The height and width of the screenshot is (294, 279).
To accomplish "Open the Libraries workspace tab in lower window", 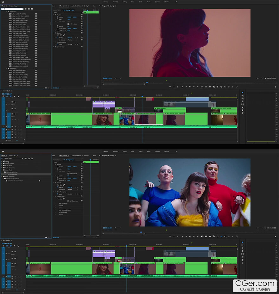I will pos(167,151).
